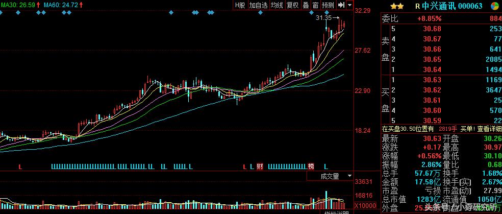Click sell level 3 price 30.66
Image resolution: width=502 pixels, height=214 pixels.
point(432,50)
